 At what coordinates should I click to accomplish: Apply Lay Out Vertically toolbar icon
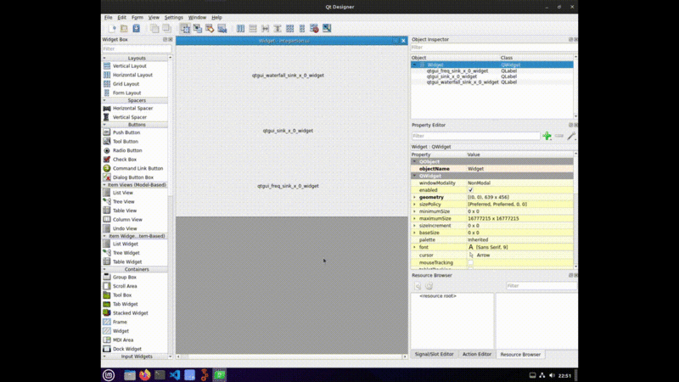(x=253, y=29)
